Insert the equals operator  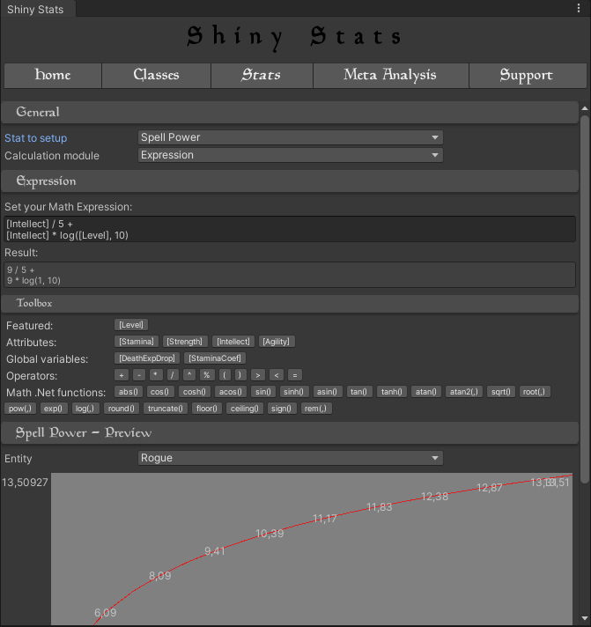[295, 374]
